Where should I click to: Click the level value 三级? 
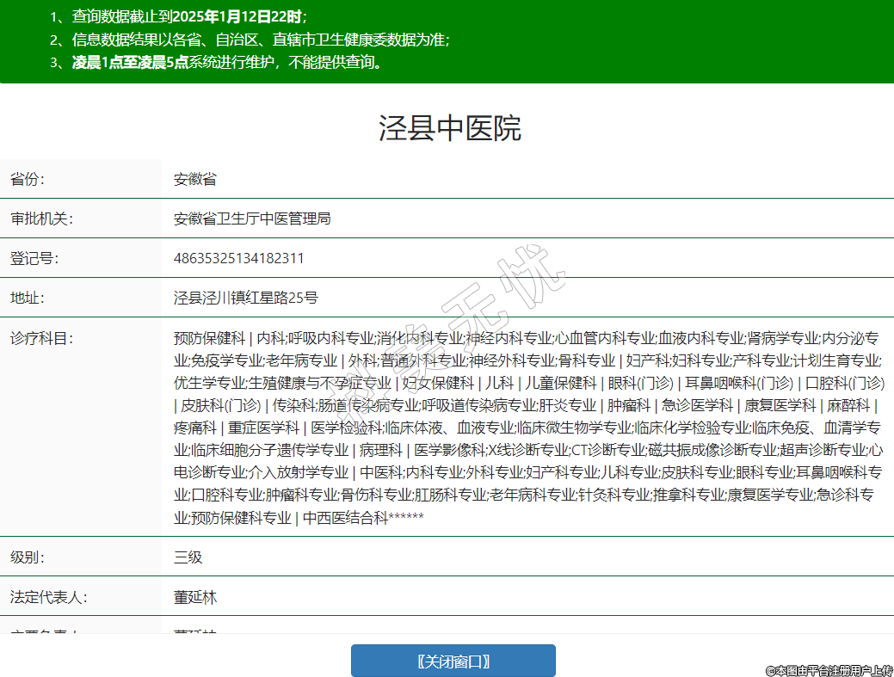pos(188,557)
